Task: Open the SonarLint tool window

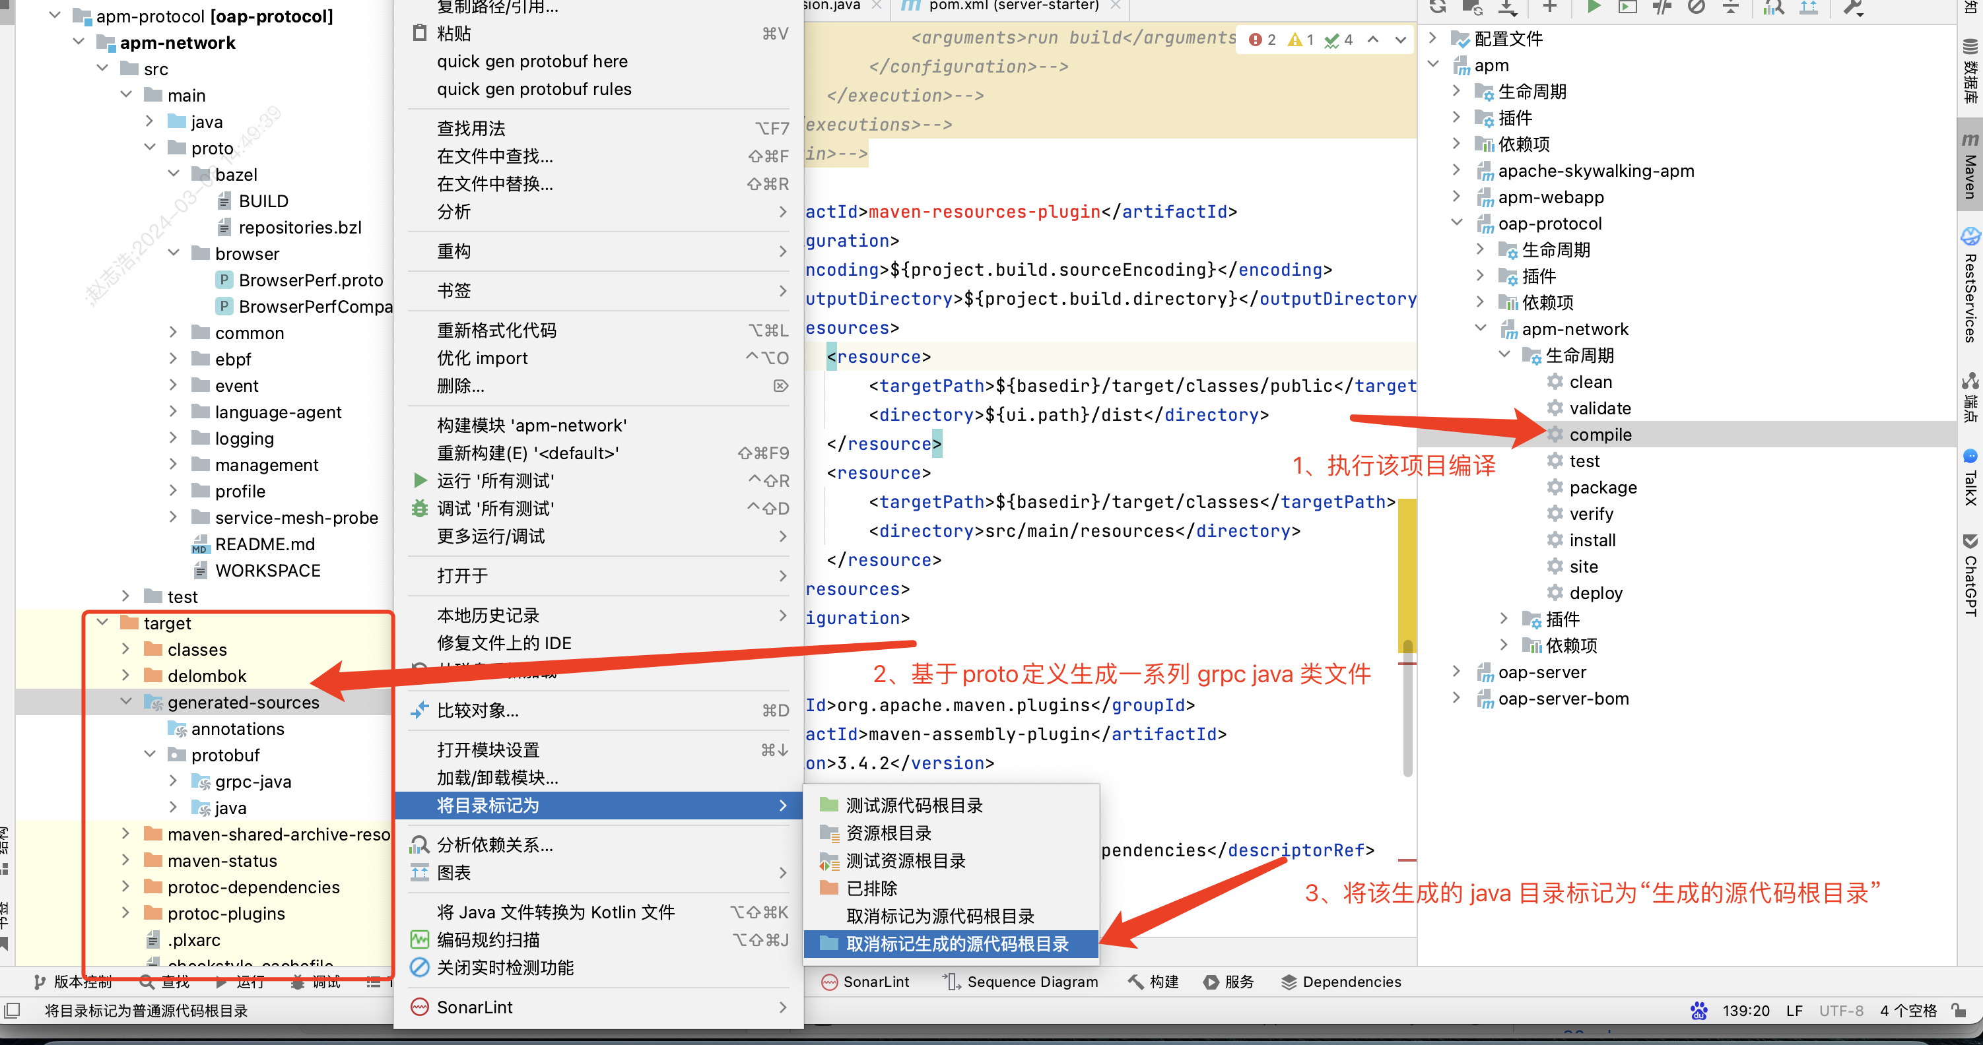Action: [x=865, y=982]
